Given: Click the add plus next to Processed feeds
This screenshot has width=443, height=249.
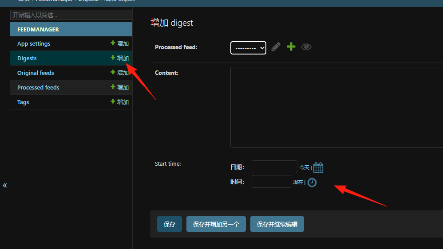Looking at the screenshot, I should click(x=119, y=87).
